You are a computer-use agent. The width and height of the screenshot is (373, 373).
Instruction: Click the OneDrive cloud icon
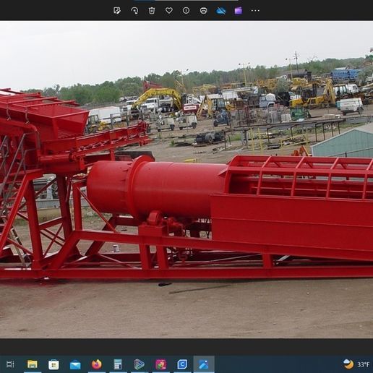(x=221, y=11)
